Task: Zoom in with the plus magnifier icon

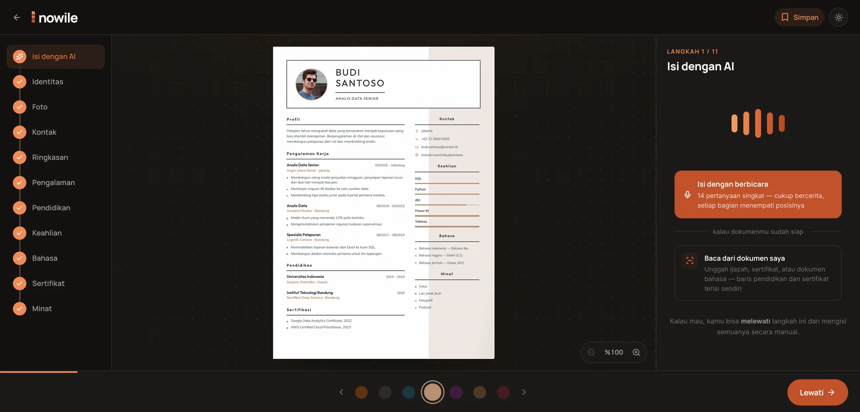Action: point(636,352)
